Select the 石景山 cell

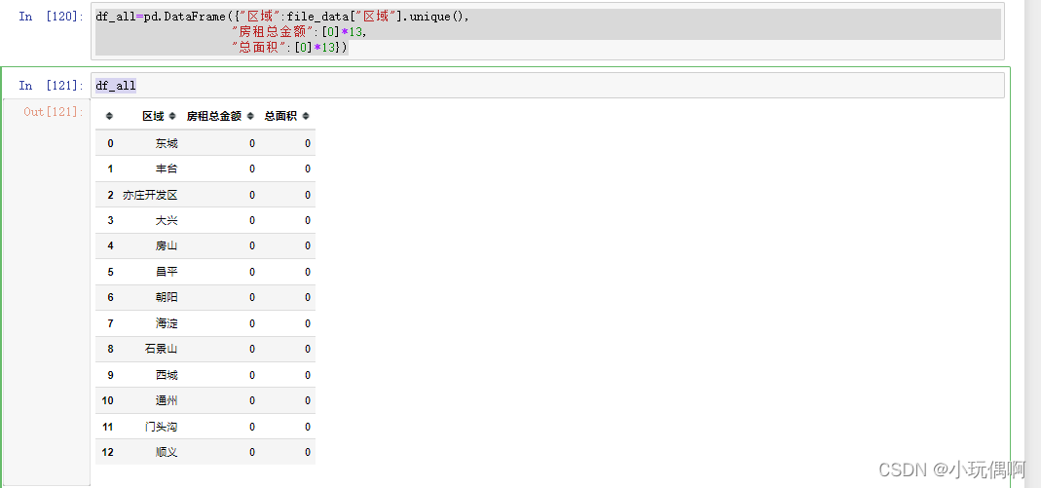(162, 350)
